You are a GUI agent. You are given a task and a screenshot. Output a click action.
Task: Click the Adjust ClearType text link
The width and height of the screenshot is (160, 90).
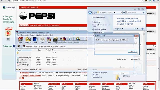pos(99,30)
